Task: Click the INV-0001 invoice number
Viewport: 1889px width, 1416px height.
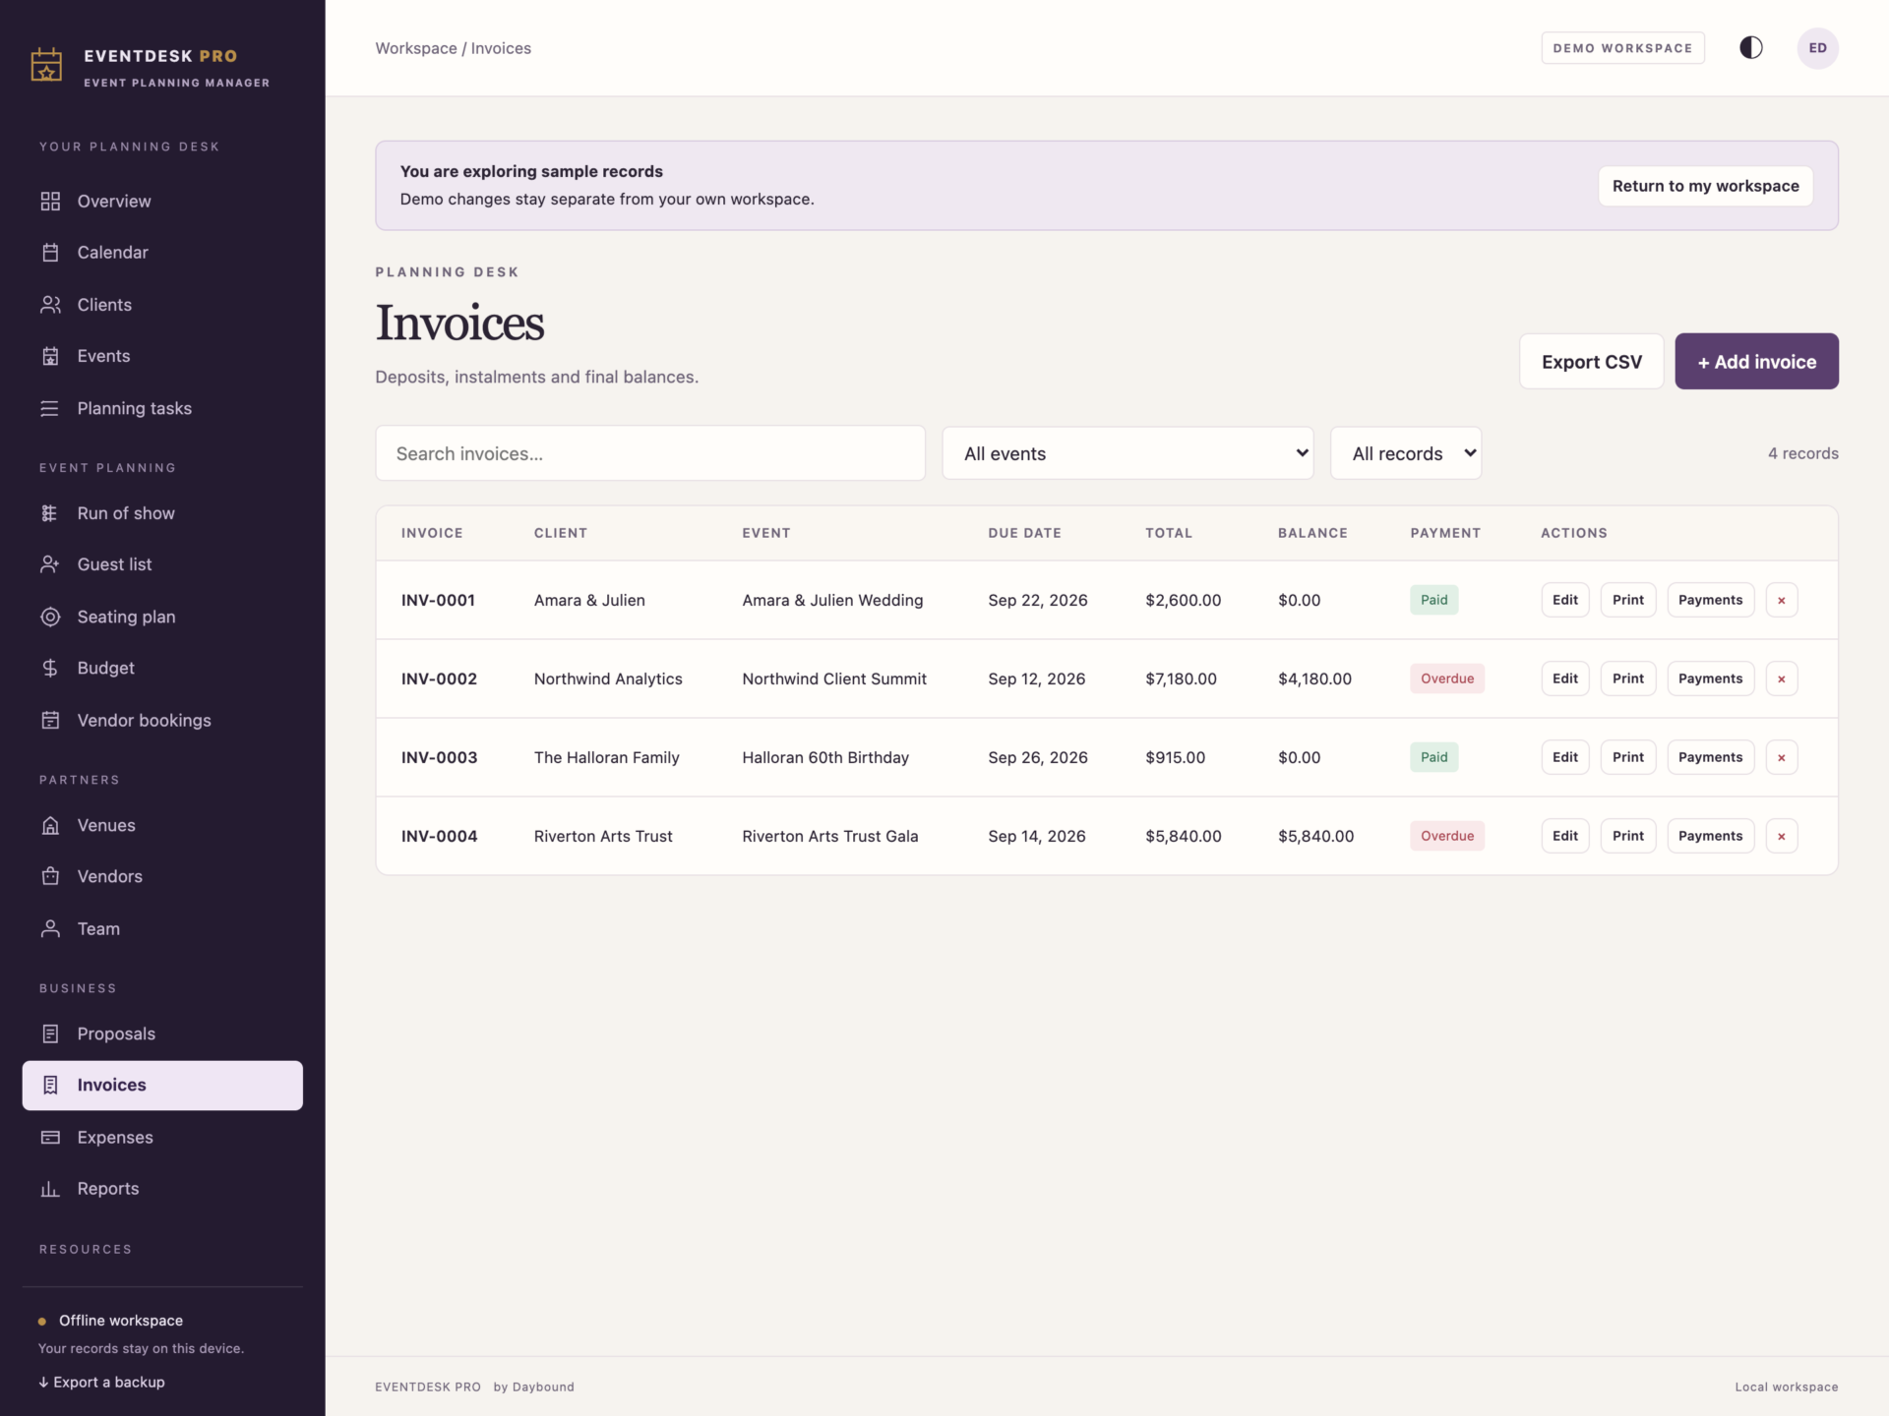Action: [x=438, y=600]
